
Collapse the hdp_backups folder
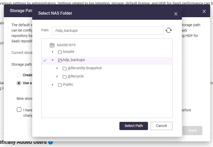click(x=53, y=60)
